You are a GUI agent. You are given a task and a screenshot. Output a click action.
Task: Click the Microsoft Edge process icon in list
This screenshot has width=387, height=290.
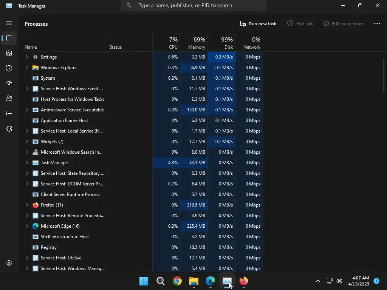pyautogui.click(x=36, y=226)
